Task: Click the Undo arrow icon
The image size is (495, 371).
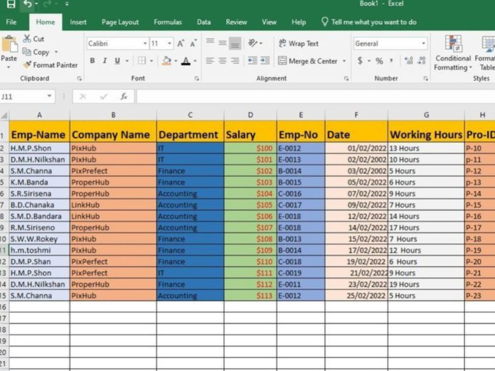Action: pyautogui.click(x=27, y=4)
